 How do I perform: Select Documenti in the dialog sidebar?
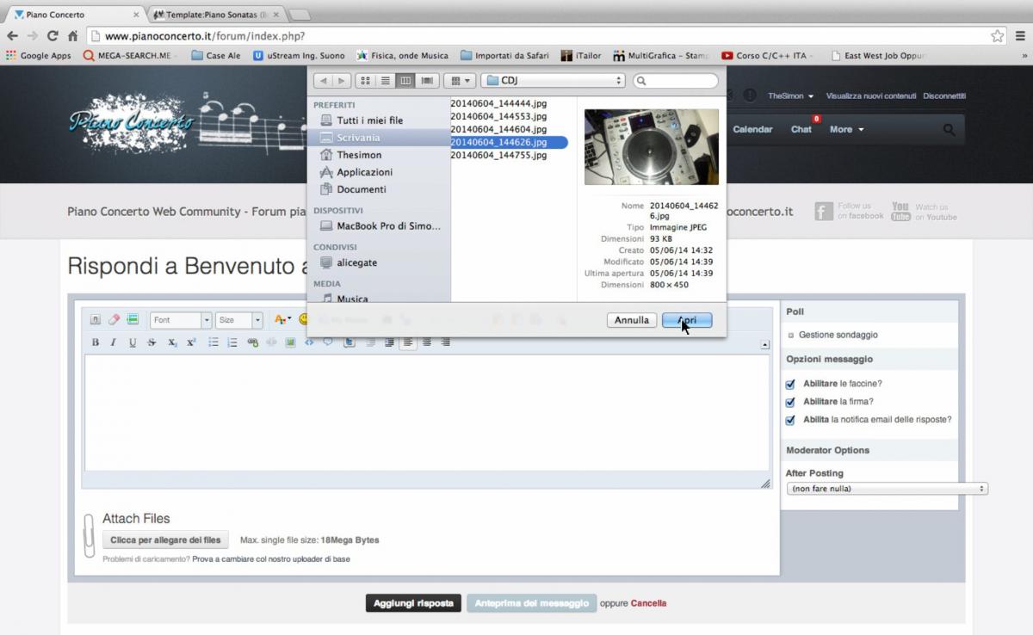(361, 189)
